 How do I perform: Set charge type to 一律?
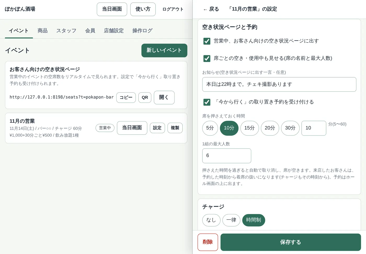(231, 220)
